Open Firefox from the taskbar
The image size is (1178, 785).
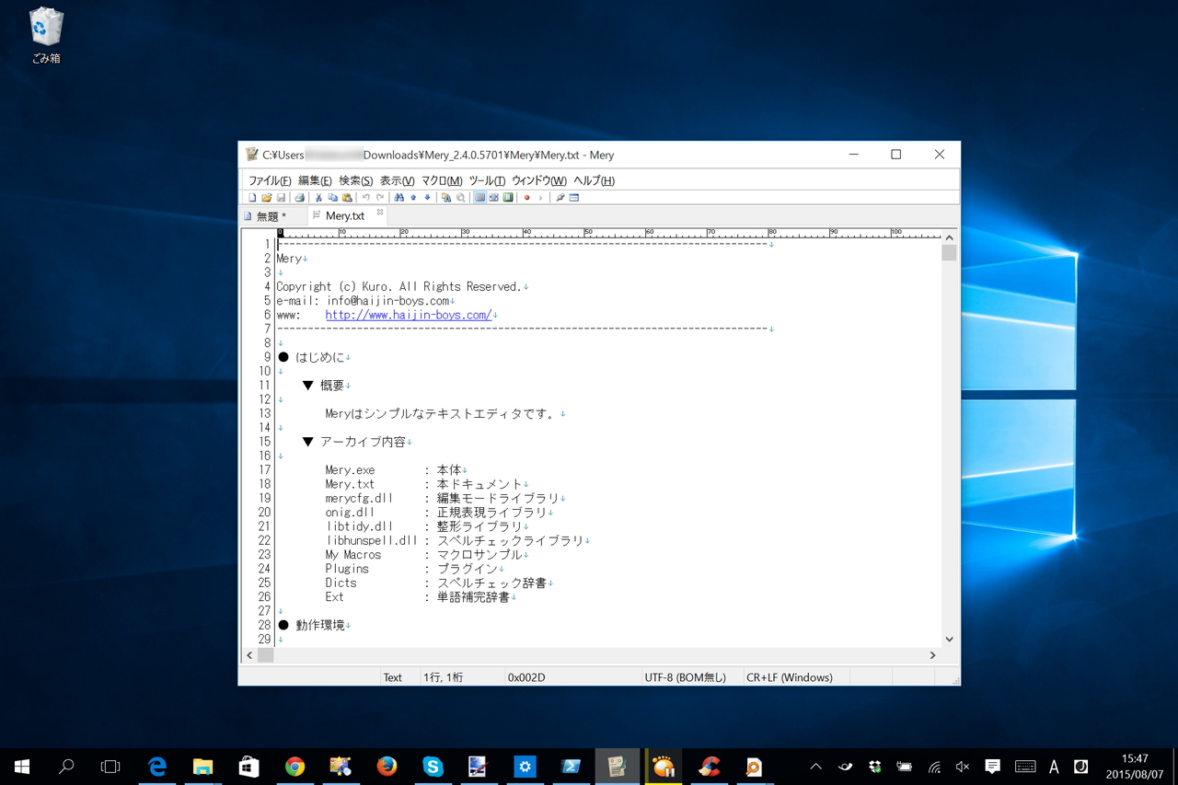click(x=387, y=767)
